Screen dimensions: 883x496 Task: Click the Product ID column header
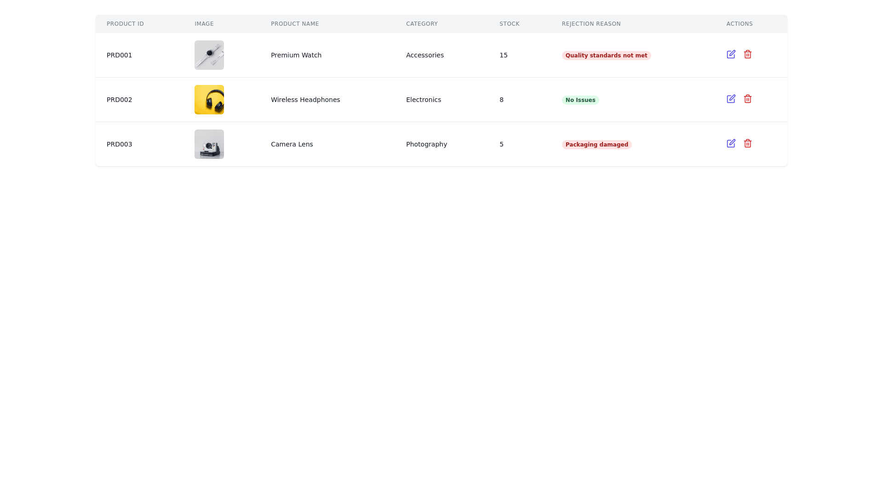coord(125,24)
